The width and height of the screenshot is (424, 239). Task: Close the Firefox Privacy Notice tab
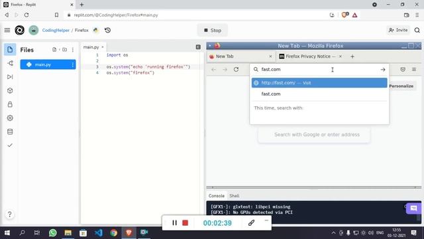tap(341, 56)
